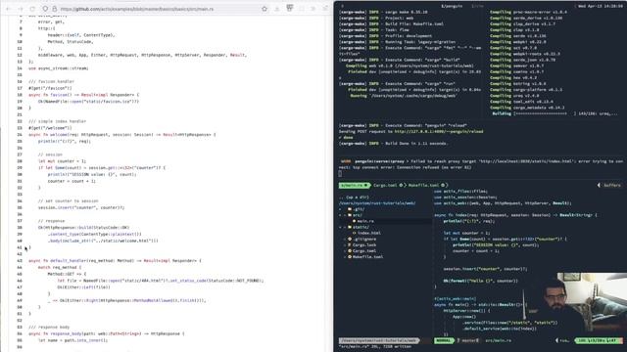
Task: Click the browser back arrow
Action: (x=9, y=9)
